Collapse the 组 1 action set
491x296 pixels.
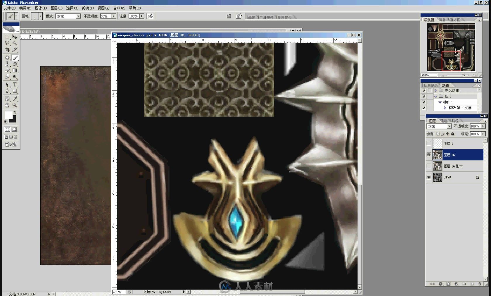435,96
